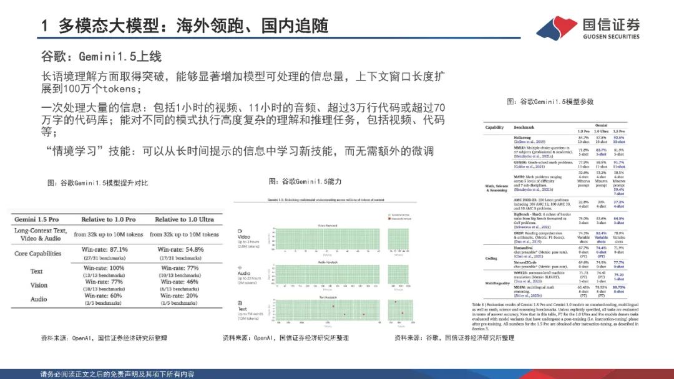Click the "Win-rate: 100%" cell

point(104,268)
